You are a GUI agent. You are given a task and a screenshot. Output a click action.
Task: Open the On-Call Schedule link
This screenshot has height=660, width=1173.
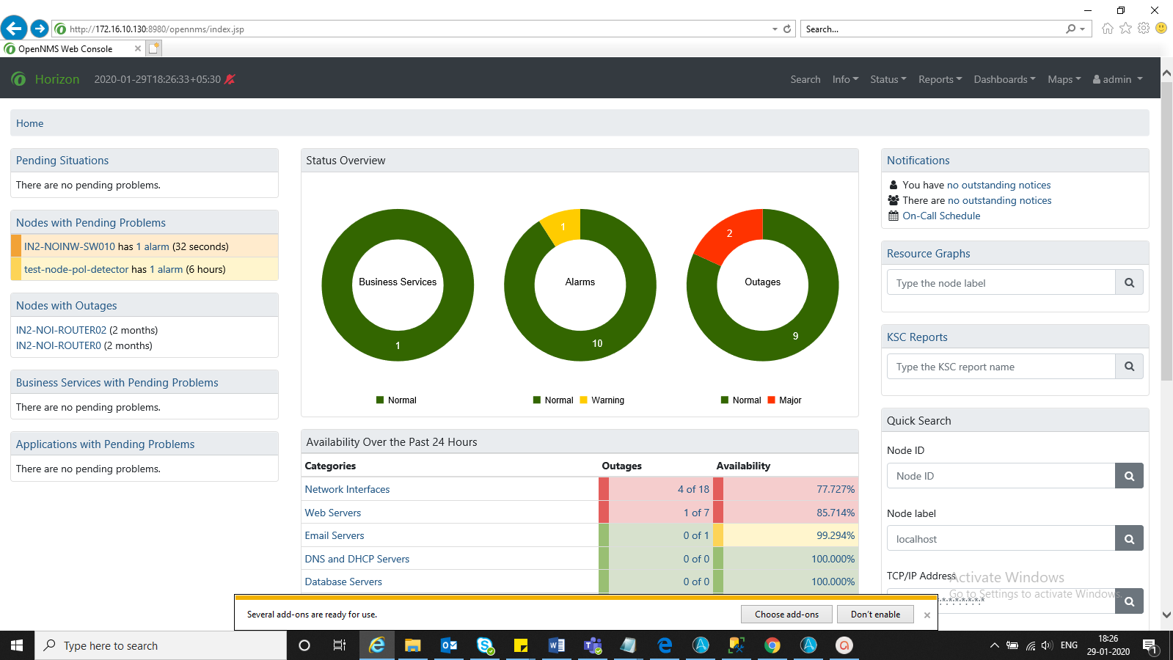coord(941,216)
